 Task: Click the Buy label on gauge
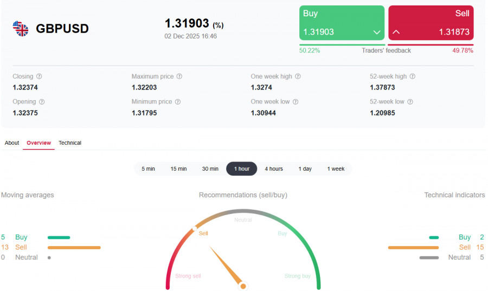(x=282, y=234)
